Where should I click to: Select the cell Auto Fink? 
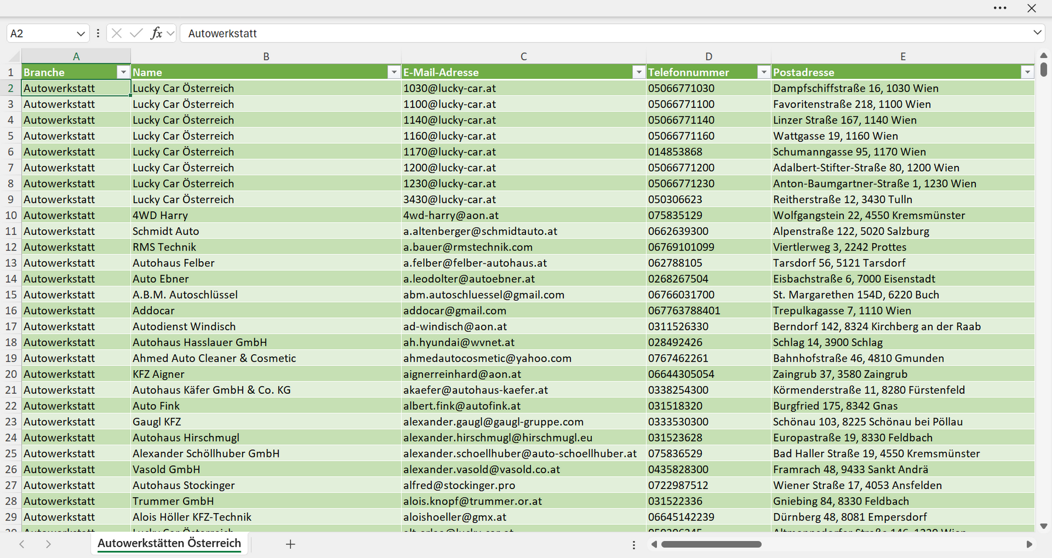coord(266,405)
